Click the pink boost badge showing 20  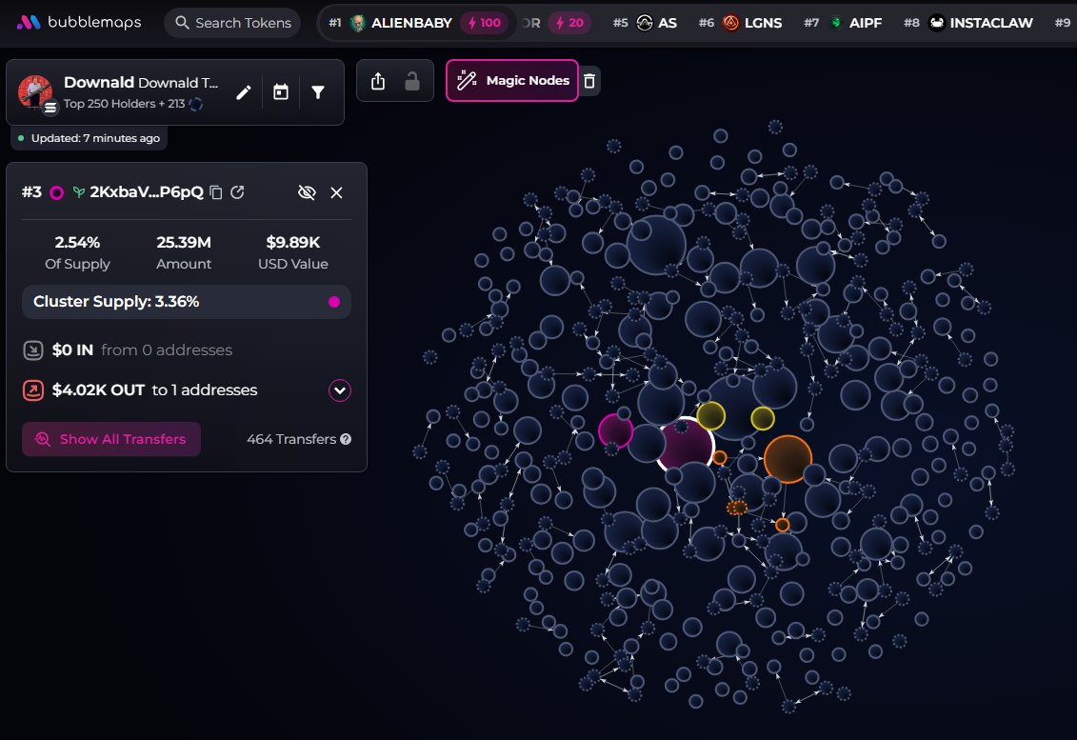click(569, 23)
